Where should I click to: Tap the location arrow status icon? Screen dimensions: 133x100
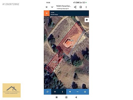74,3
